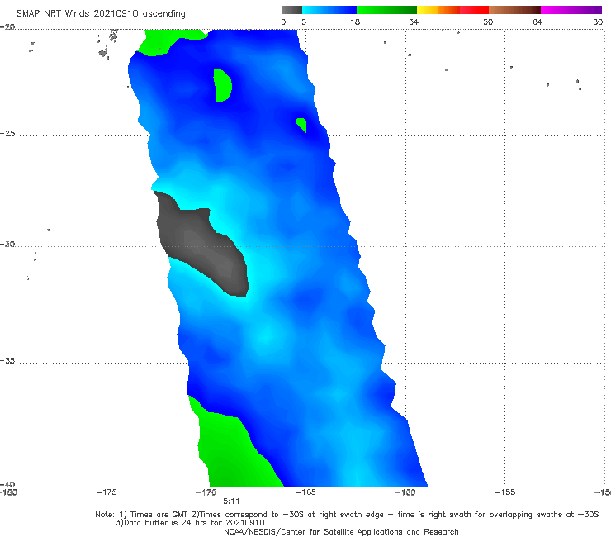Pick the magenta segment of the color bar
Screen dimensions: 611x537
coord(571,10)
